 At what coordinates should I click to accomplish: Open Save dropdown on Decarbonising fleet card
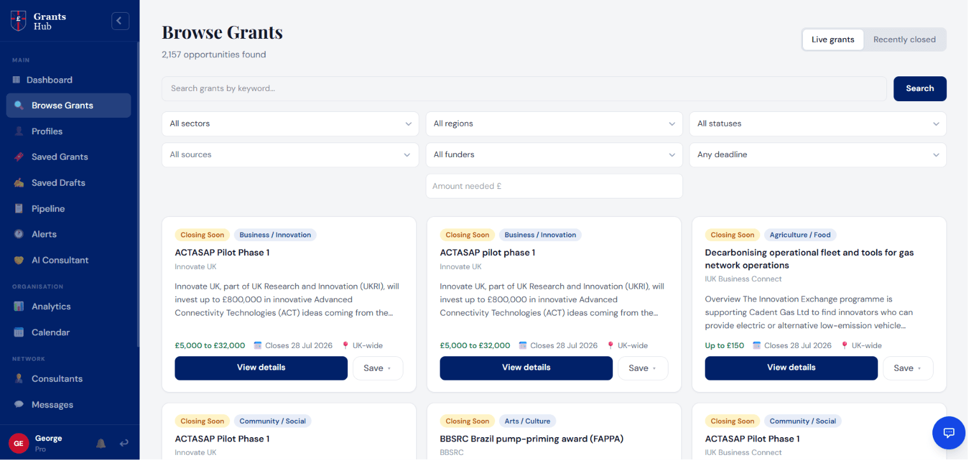[x=907, y=368]
